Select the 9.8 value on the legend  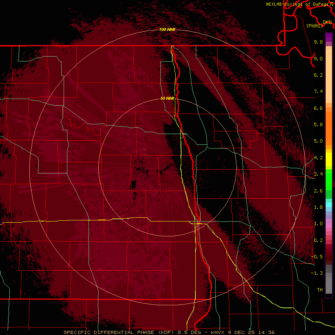tap(318, 42)
